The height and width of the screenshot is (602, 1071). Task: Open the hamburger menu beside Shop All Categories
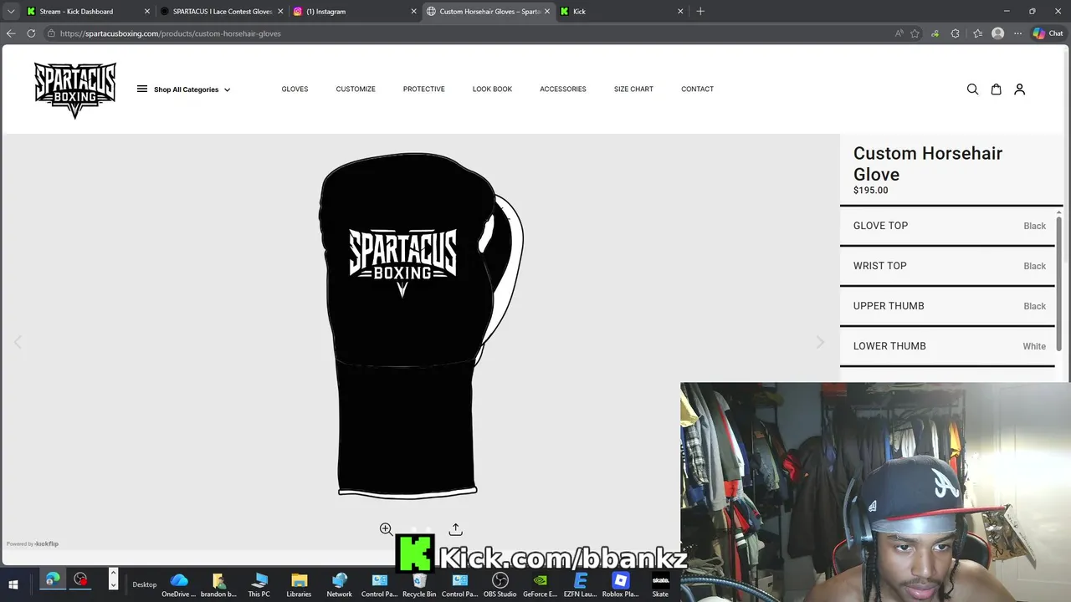pyautogui.click(x=142, y=89)
